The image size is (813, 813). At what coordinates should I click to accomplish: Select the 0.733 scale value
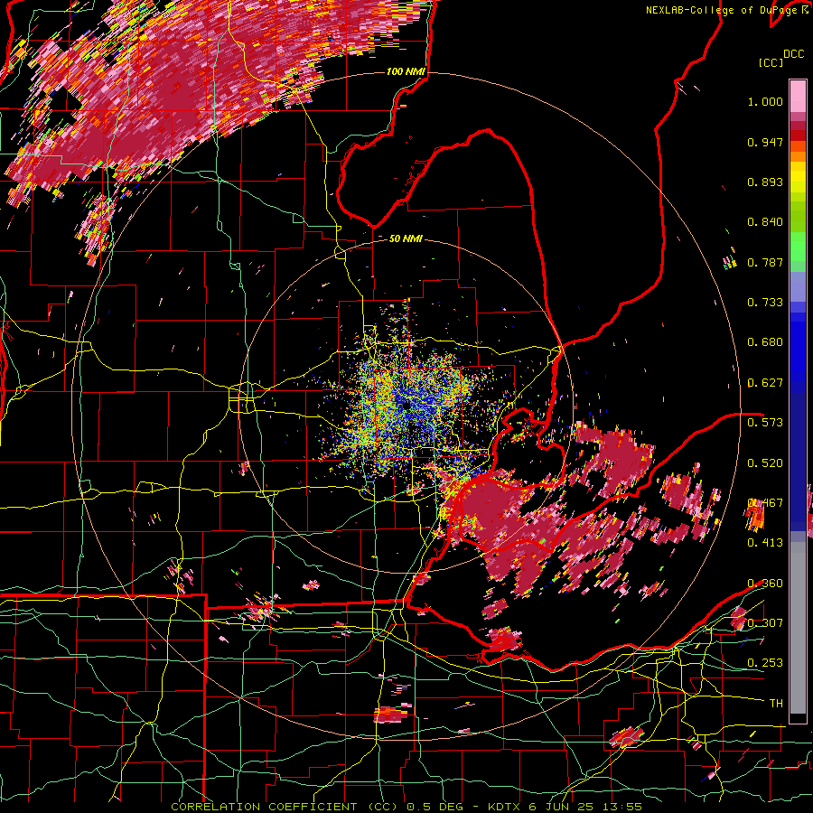click(765, 303)
